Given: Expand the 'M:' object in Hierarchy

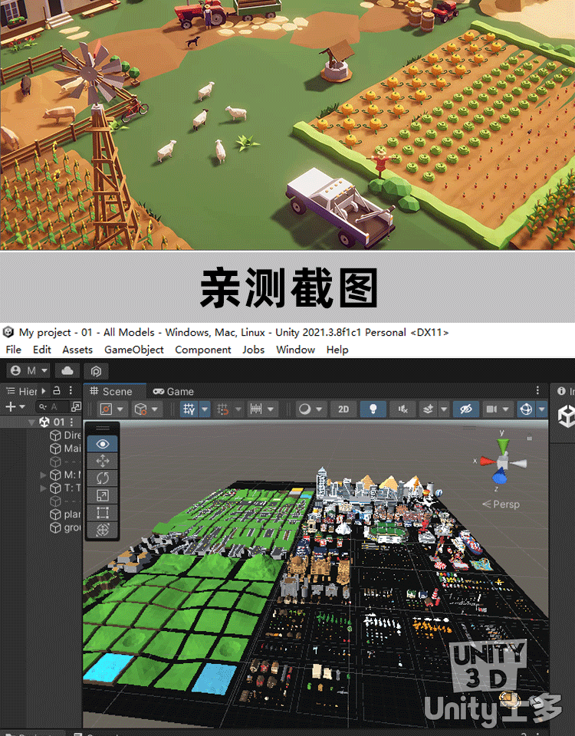Looking at the screenshot, I should [43, 475].
